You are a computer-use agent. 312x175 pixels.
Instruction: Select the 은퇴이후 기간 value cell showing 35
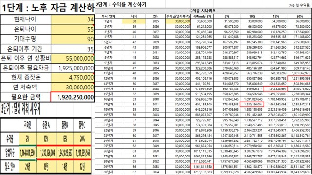tap(73, 49)
